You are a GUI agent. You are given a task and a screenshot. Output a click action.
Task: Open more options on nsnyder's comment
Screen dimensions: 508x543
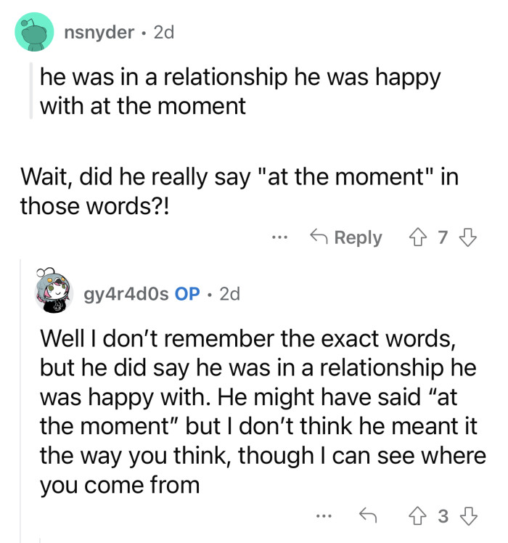pos(281,237)
